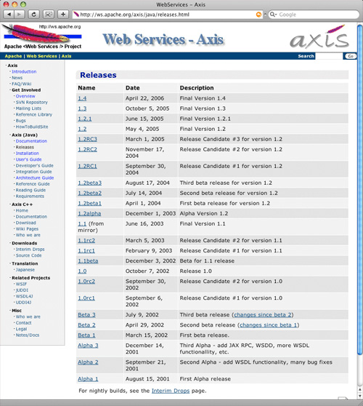Open Integration Guide sidebar link
This screenshot has width=363, height=406.
click(x=33, y=172)
